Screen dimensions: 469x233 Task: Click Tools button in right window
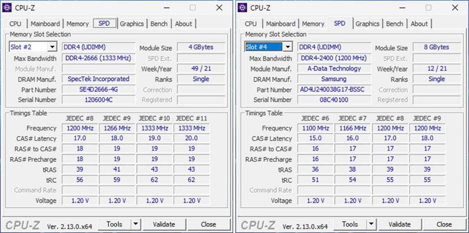tap(350, 224)
